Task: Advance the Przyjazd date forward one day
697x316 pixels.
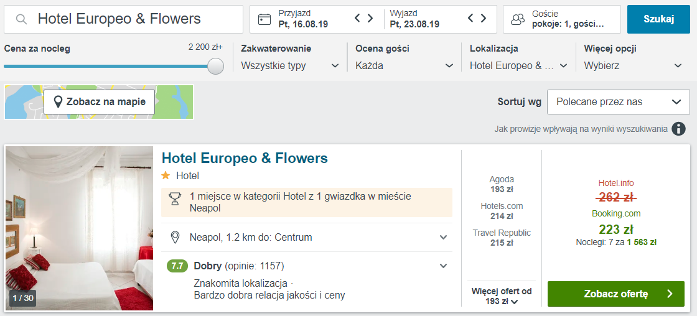Action: [x=370, y=18]
